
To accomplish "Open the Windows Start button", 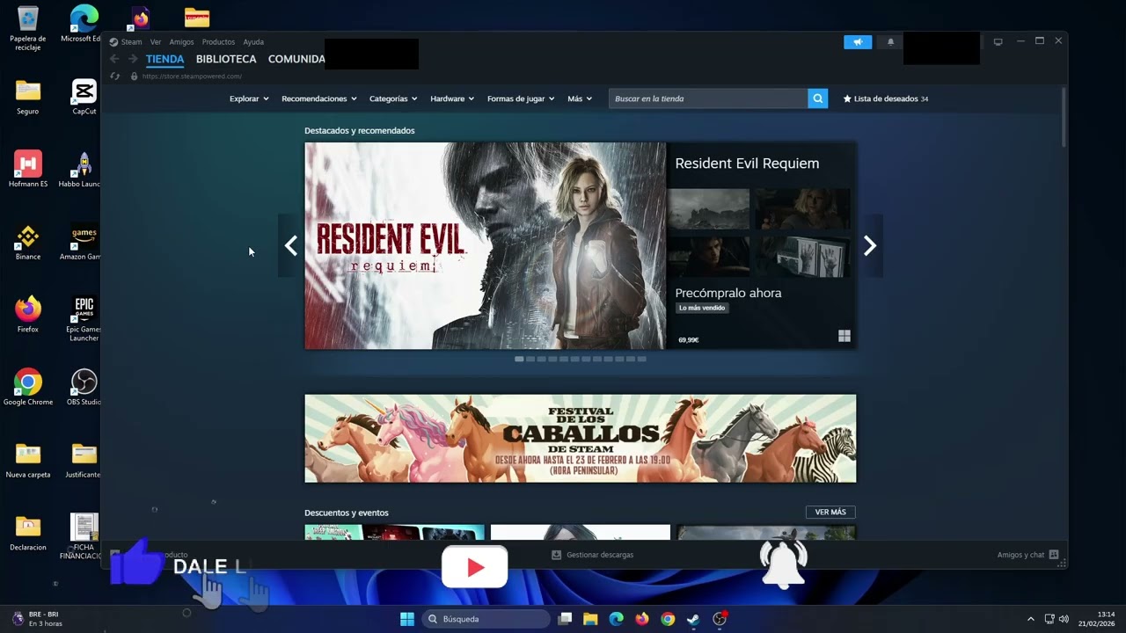I will pos(407,619).
